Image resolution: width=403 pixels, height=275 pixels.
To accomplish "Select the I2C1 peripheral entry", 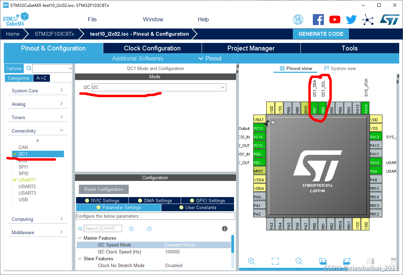I will [x=38, y=154].
